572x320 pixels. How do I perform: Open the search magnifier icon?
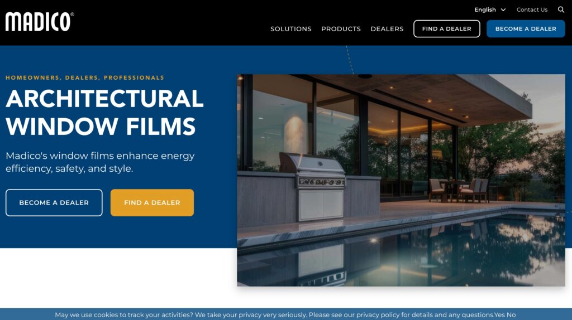[x=561, y=9]
